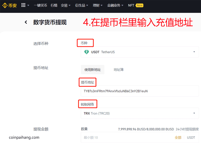Open the grid apps menu icon
Screen dimensions: 201x143
pos(23,5)
